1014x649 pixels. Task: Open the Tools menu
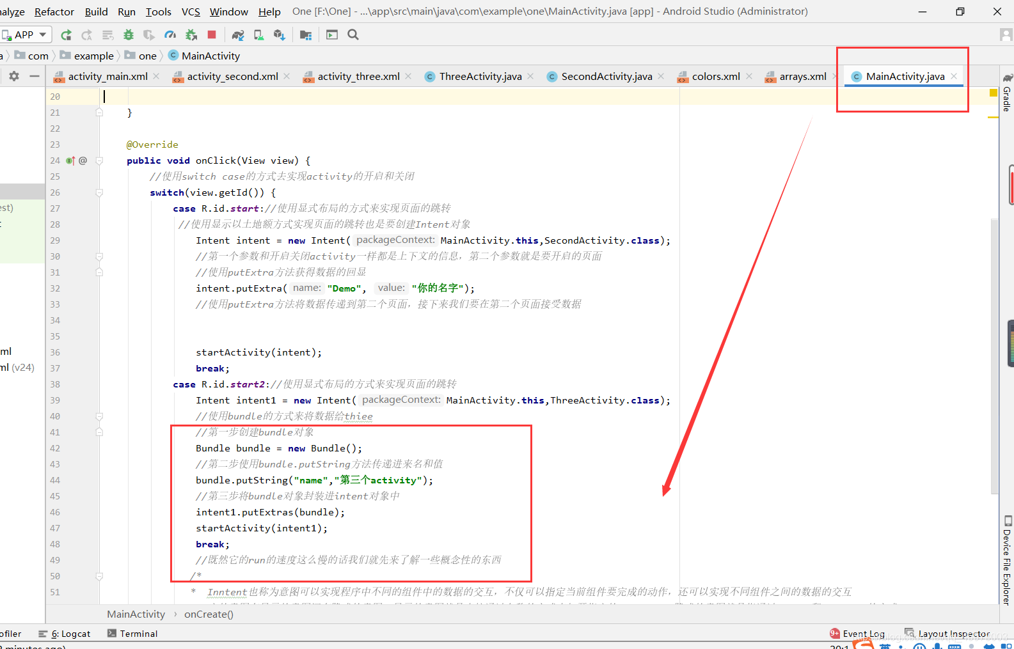pos(159,12)
